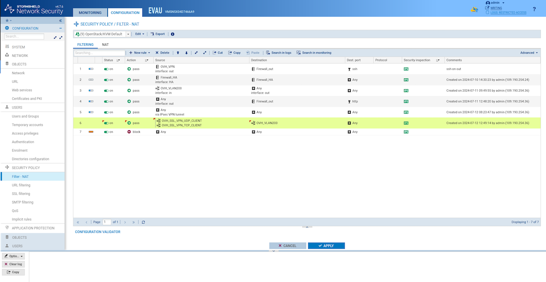Switch to the NAT tab
This screenshot has width=546, height=282.
coord(105,45)
